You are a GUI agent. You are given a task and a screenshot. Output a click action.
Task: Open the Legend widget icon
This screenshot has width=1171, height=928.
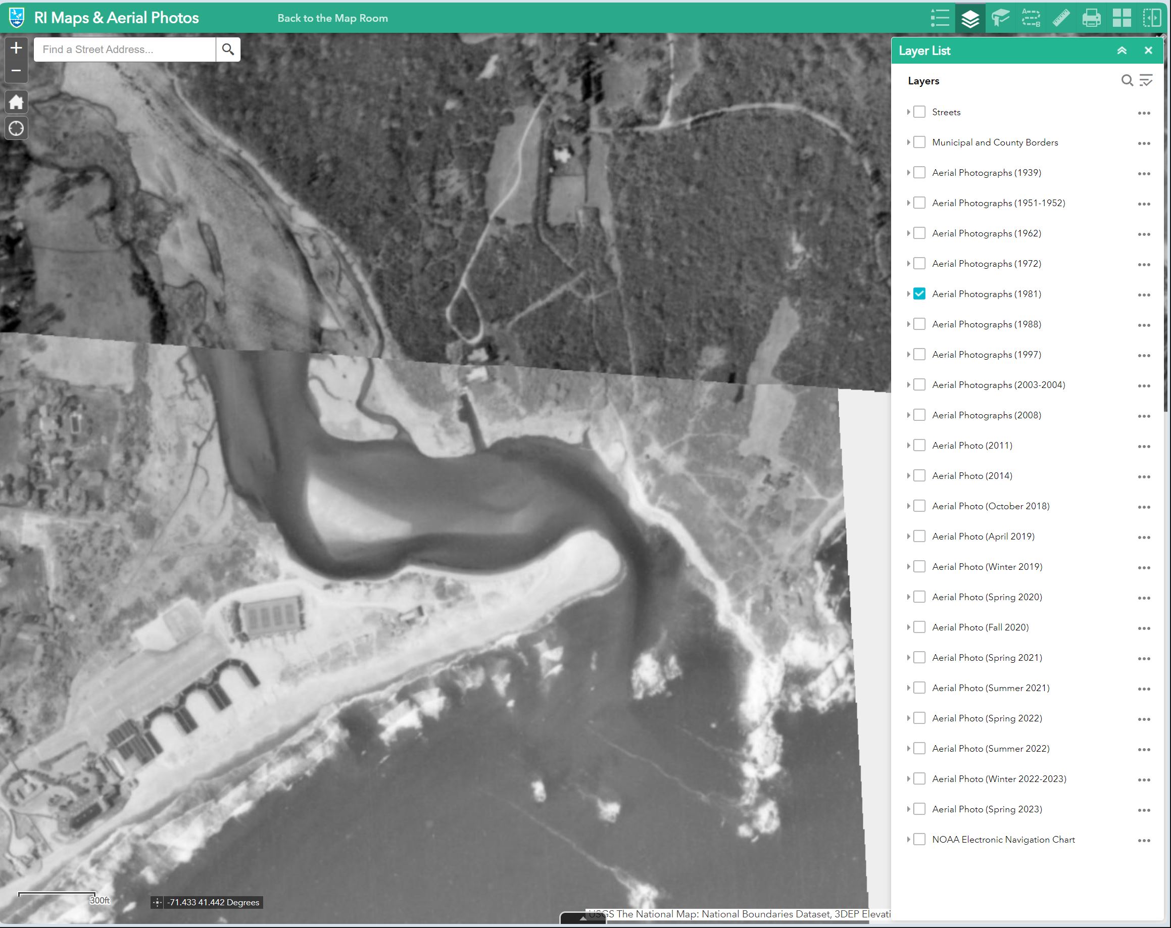[940, 18]
